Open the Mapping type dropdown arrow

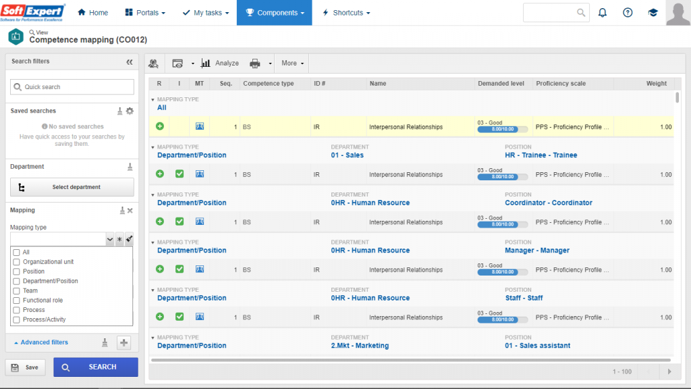(x=110, y=240)
